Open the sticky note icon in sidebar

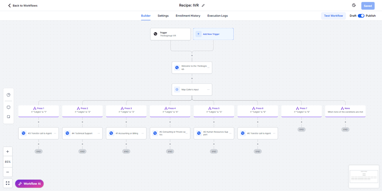(8, 117)
